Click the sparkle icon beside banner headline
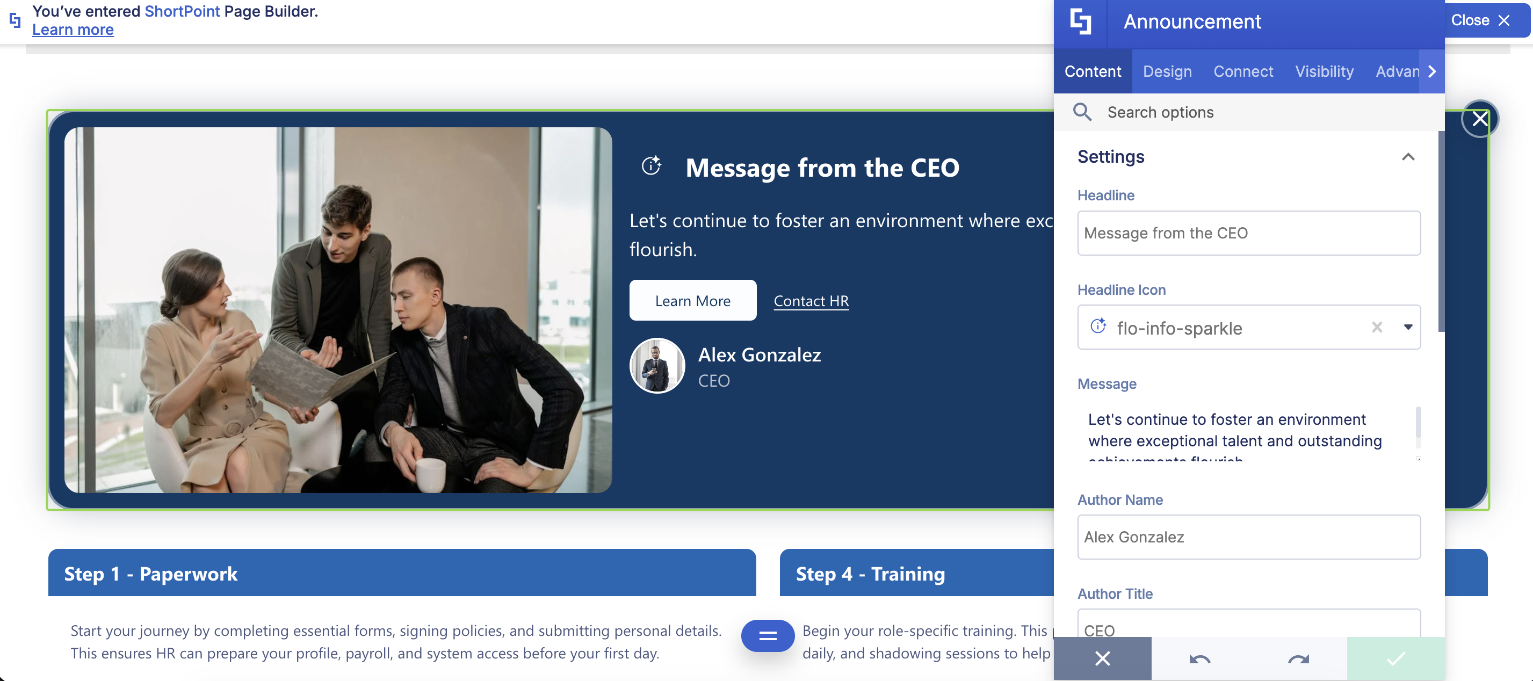Screen dimensions: 1533x681 (651, 165)
